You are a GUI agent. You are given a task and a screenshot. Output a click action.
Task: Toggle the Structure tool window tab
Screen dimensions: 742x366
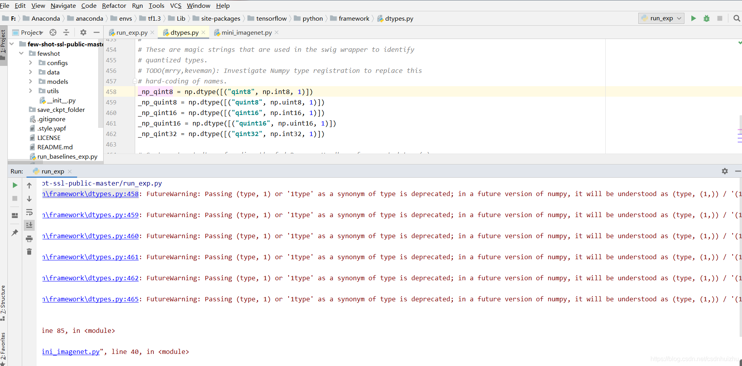[x=3, y=302]
